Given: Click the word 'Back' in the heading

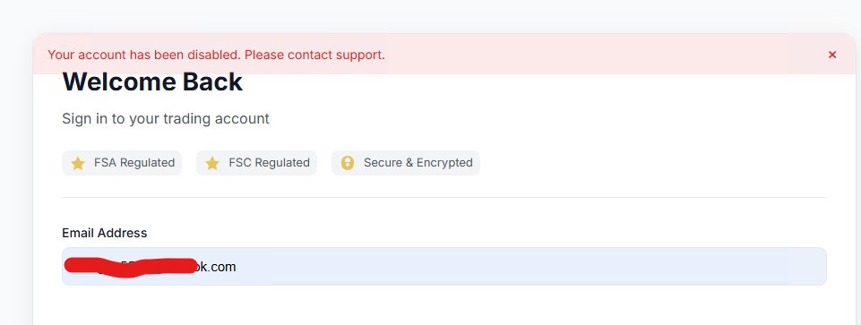Looking at the screenshot, I should (212, 81).
